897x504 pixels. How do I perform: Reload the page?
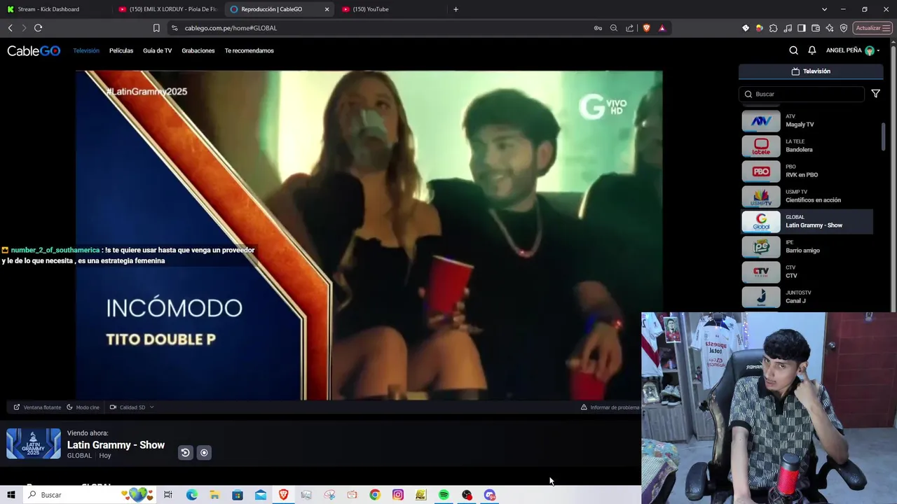click(38, 28)
